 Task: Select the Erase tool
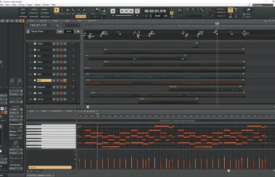click(84, 10)
